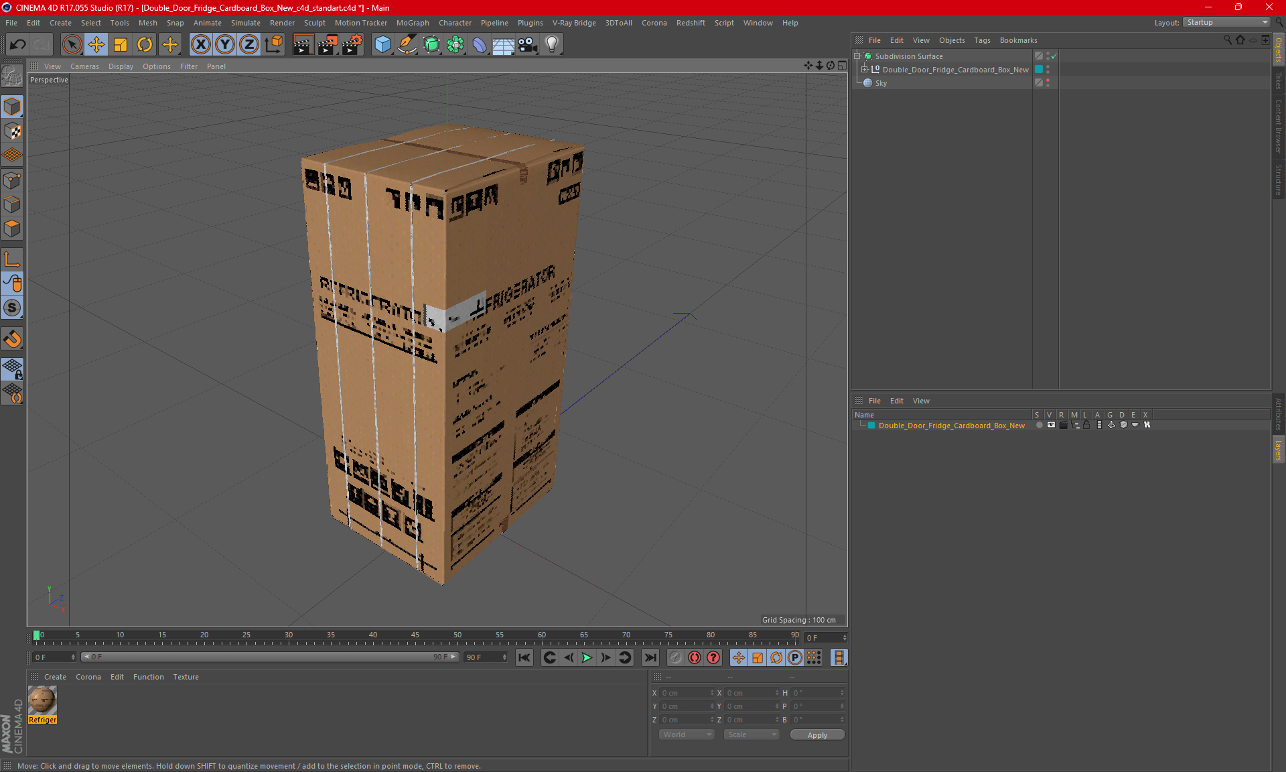Click the Apply button
1286x772 pixels.
pyautogui.click(x=817, y=735)
